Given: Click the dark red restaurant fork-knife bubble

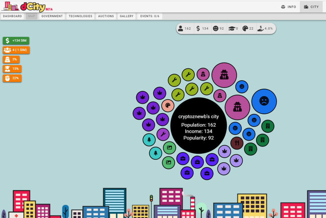Looking at the screenshot, I should pyautogui.click(x=237, y=143).
